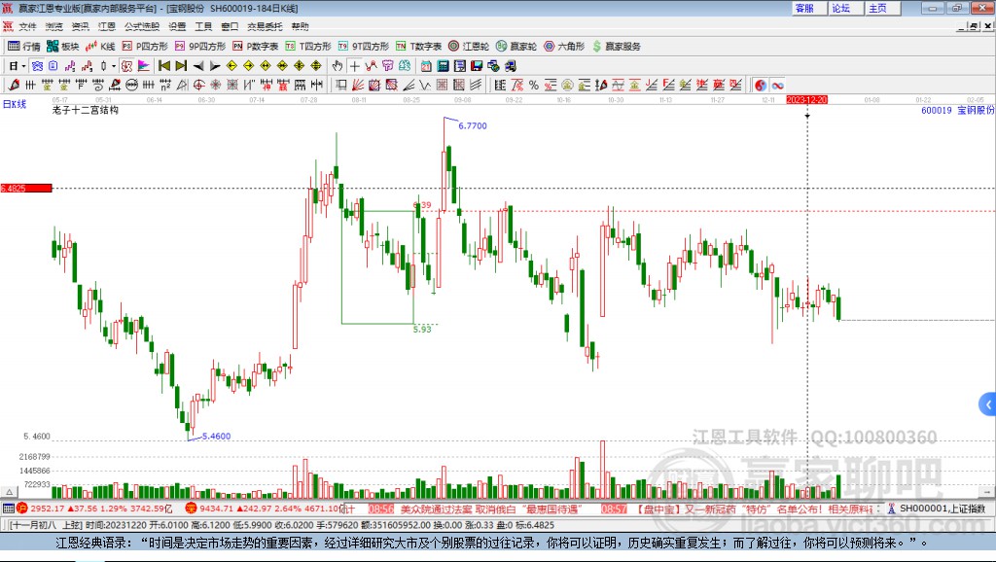Click the 2023-12-20 red date marker
This screenshot has width=996, height=562.
806,100
